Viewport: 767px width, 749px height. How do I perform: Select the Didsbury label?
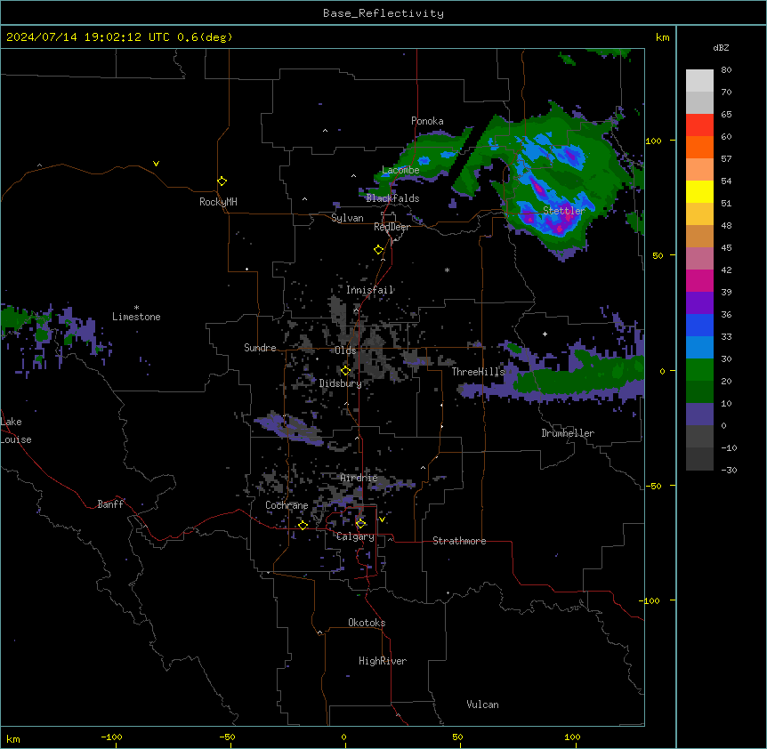click(x=341, y=383)
